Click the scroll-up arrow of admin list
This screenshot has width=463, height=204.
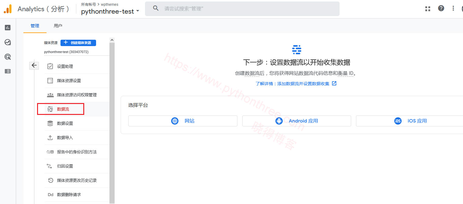click(x=112, y=40)
